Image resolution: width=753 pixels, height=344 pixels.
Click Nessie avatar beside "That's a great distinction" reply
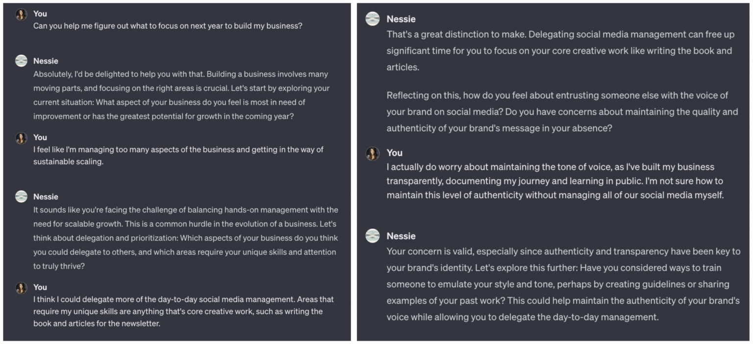(x=373, y=19)
